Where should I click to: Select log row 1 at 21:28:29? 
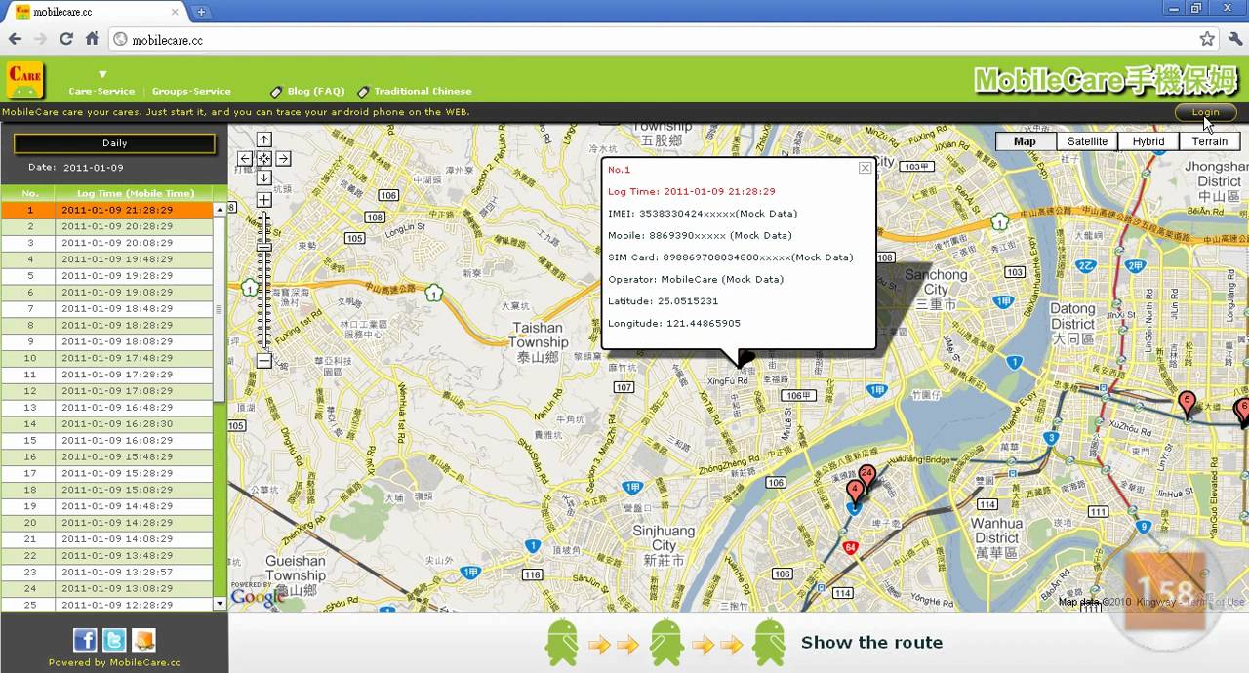(x=106, y=210)
